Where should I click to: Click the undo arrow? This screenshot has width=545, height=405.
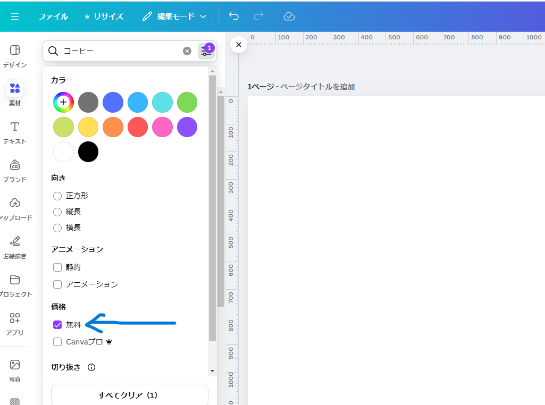(x=234, y=16)
